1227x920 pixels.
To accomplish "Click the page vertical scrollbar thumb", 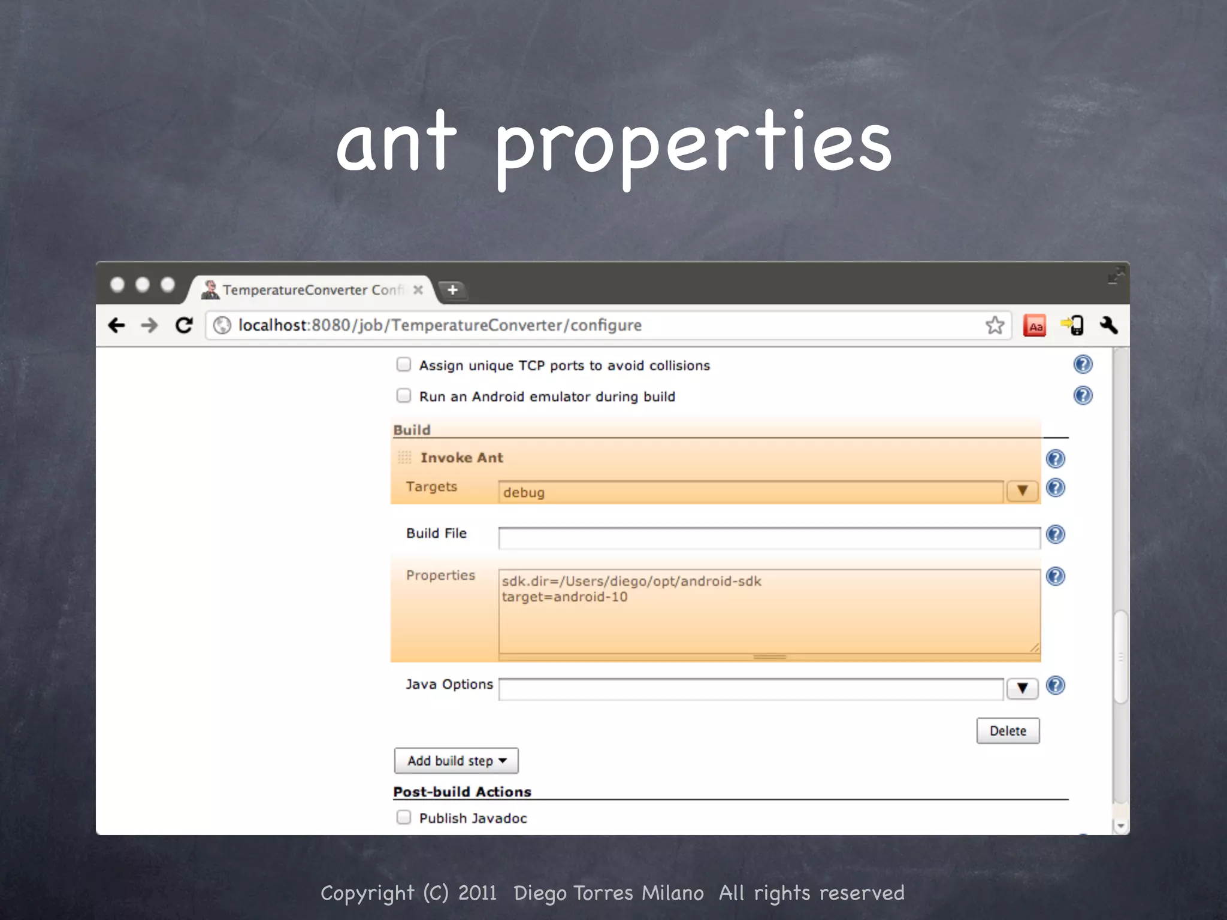I will pyautogui.click(x=1120, y=656).
